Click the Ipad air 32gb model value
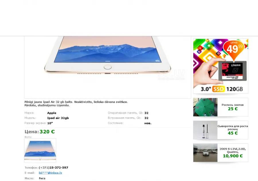258x181 pixels. pyautogui.click(x=58, y=118)
